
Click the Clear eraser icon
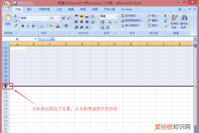165,26
